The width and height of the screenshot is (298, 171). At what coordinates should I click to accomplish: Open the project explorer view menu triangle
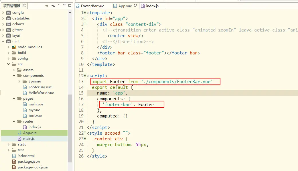click(59, 5)
